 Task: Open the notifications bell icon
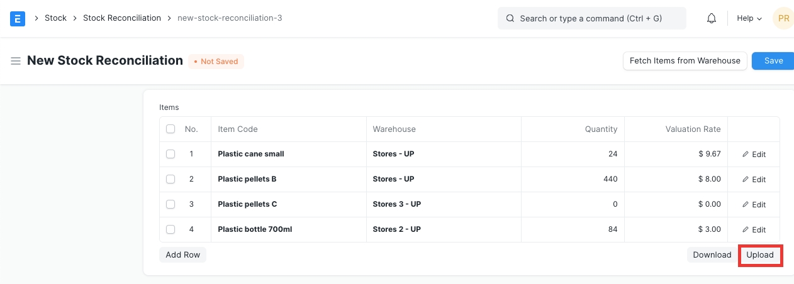point(712,18)
